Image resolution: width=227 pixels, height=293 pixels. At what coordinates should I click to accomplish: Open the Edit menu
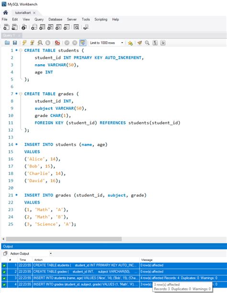click(15, 19)
